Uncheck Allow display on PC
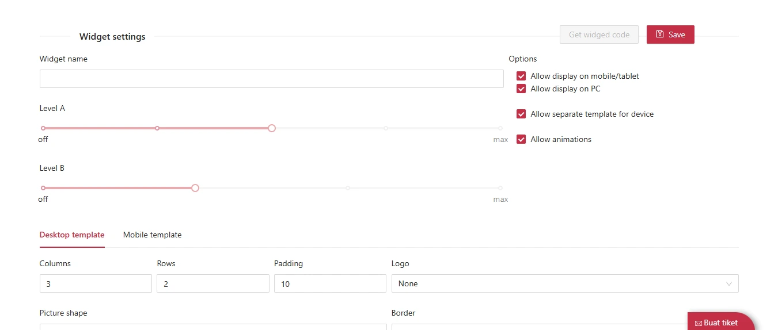Viewport: 778px width, 330px height. tap(521, 89)
